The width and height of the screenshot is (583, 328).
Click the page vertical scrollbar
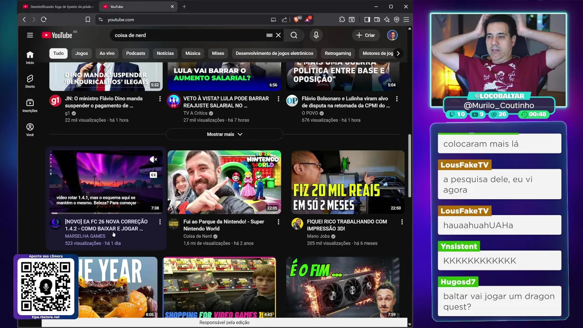409,166
